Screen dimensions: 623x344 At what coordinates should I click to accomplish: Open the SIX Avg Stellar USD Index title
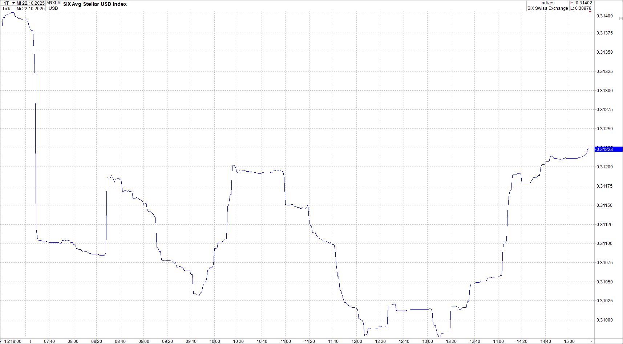tap(94, 4)
